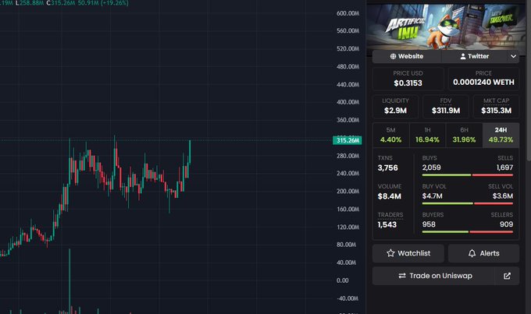
Task: Click the bell icon on the Alerts button
Action: [x=472, y=253]
